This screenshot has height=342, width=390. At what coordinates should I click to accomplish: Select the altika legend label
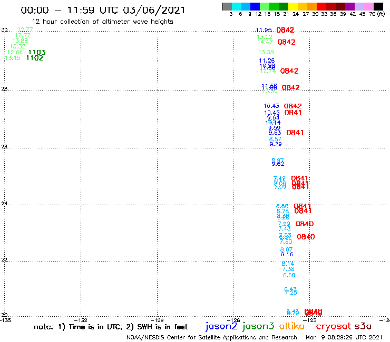click(x=291, y=326)
